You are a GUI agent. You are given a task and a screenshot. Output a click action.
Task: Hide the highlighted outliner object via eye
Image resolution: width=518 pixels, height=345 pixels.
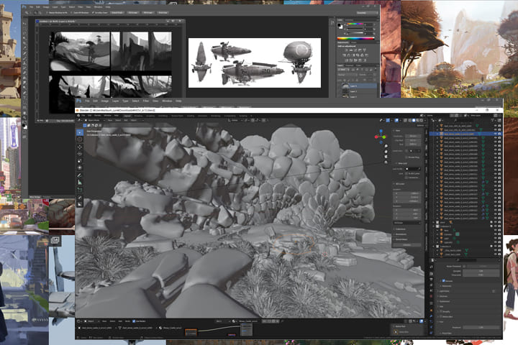[495, 134]
